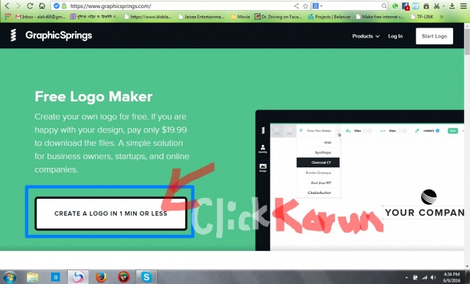
Task: Click the GraphicSprings logo in header
Action: click(x=51, y=36)
